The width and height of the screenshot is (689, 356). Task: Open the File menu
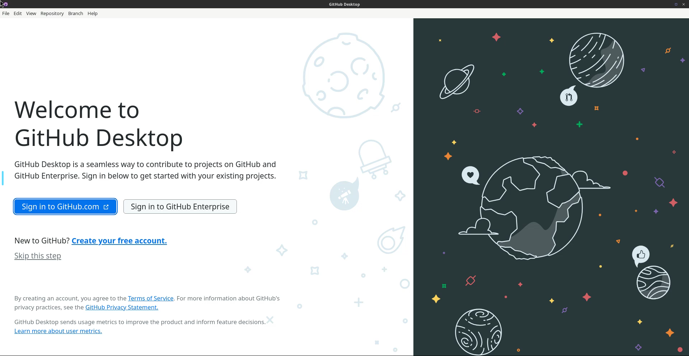(x=6, y=13)
